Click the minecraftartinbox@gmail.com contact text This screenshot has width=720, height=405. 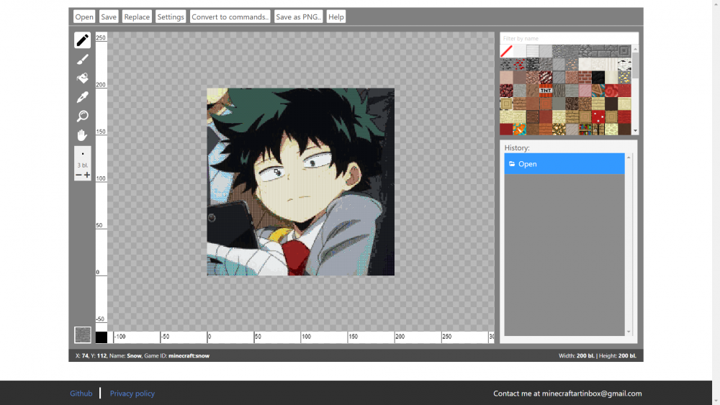[592, 393]
